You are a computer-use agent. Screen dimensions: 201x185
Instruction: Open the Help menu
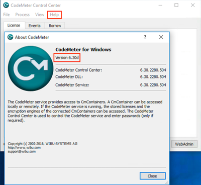(54, 14)
